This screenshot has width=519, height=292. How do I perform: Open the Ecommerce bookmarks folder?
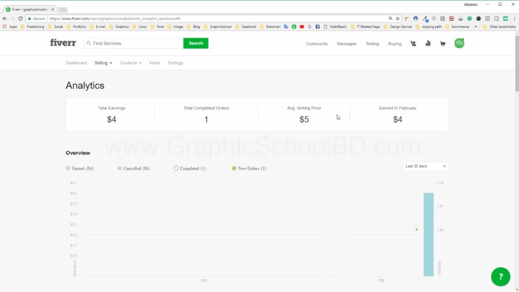[457, 26]
